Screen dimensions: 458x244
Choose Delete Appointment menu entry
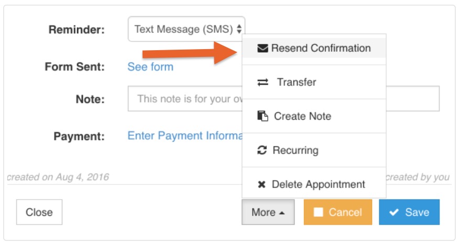click(x=314, y=184)
